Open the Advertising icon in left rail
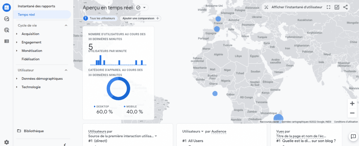This screenshot has height=146, width=359. 6,30
